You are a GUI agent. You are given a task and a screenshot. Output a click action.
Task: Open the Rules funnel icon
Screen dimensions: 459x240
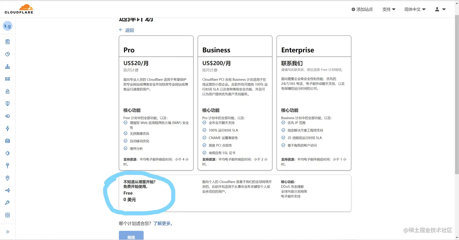pos(8,166)
